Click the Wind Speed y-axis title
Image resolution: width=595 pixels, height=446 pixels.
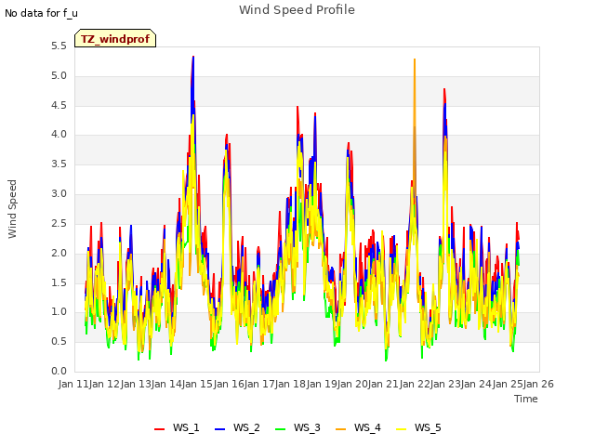[12, 209]
